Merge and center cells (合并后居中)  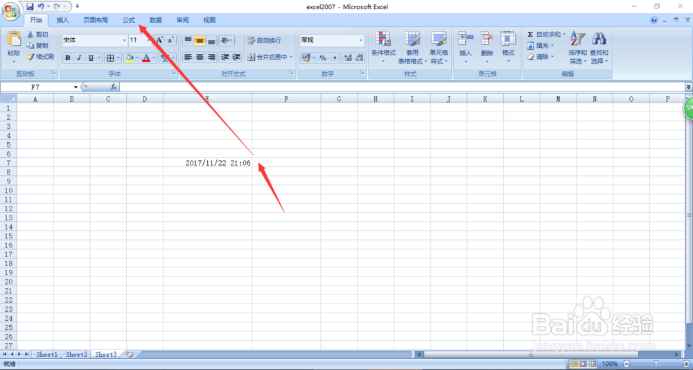[x=267, y=57]
